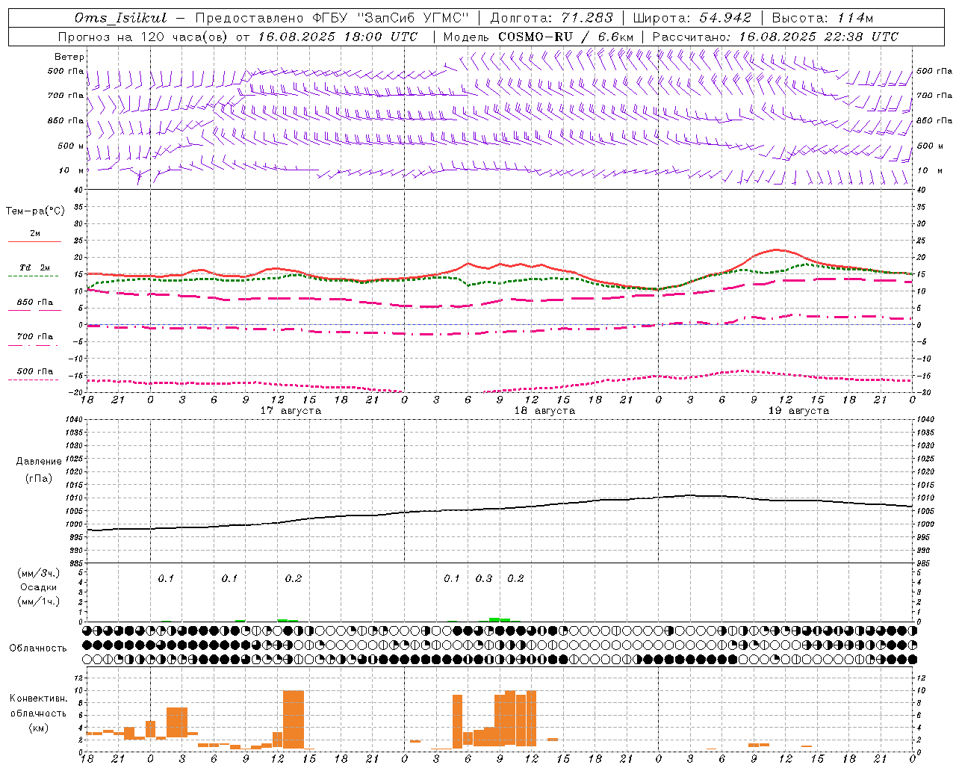Viewport: 956px width, 765px height.
Task: Click the 18 августа date label
Action: click(544, 411)
